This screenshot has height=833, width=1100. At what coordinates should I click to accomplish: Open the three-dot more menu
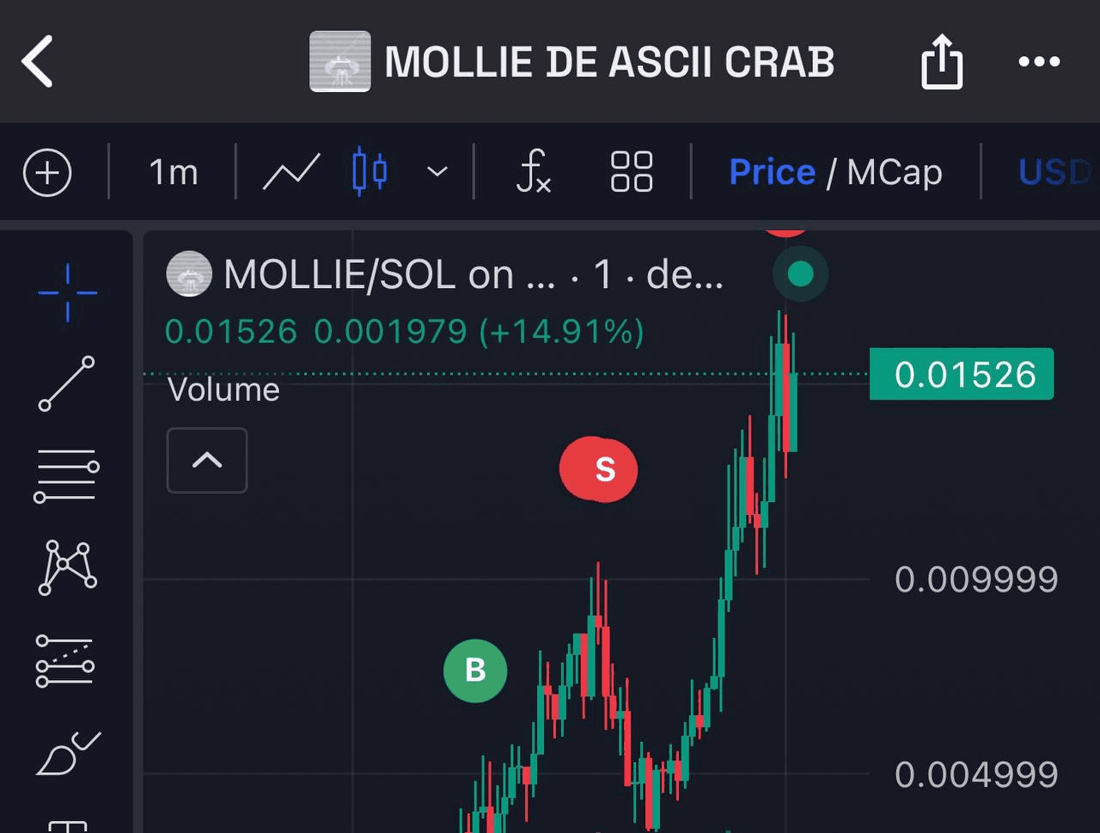pyautogui.click(x=1039, y=61)
